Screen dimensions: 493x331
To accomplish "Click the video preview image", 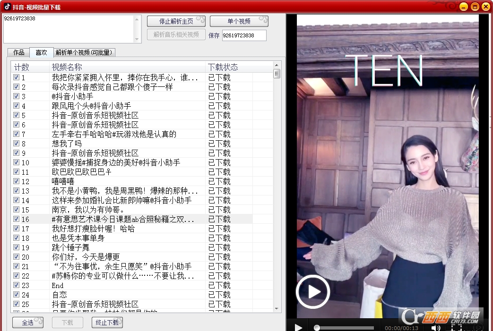I will pyautogui.click(x=388, y=166).
